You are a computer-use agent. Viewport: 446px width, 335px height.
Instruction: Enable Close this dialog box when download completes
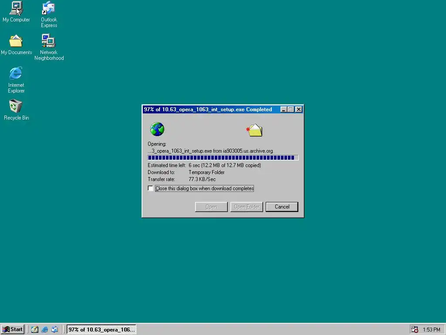[150, 188]
